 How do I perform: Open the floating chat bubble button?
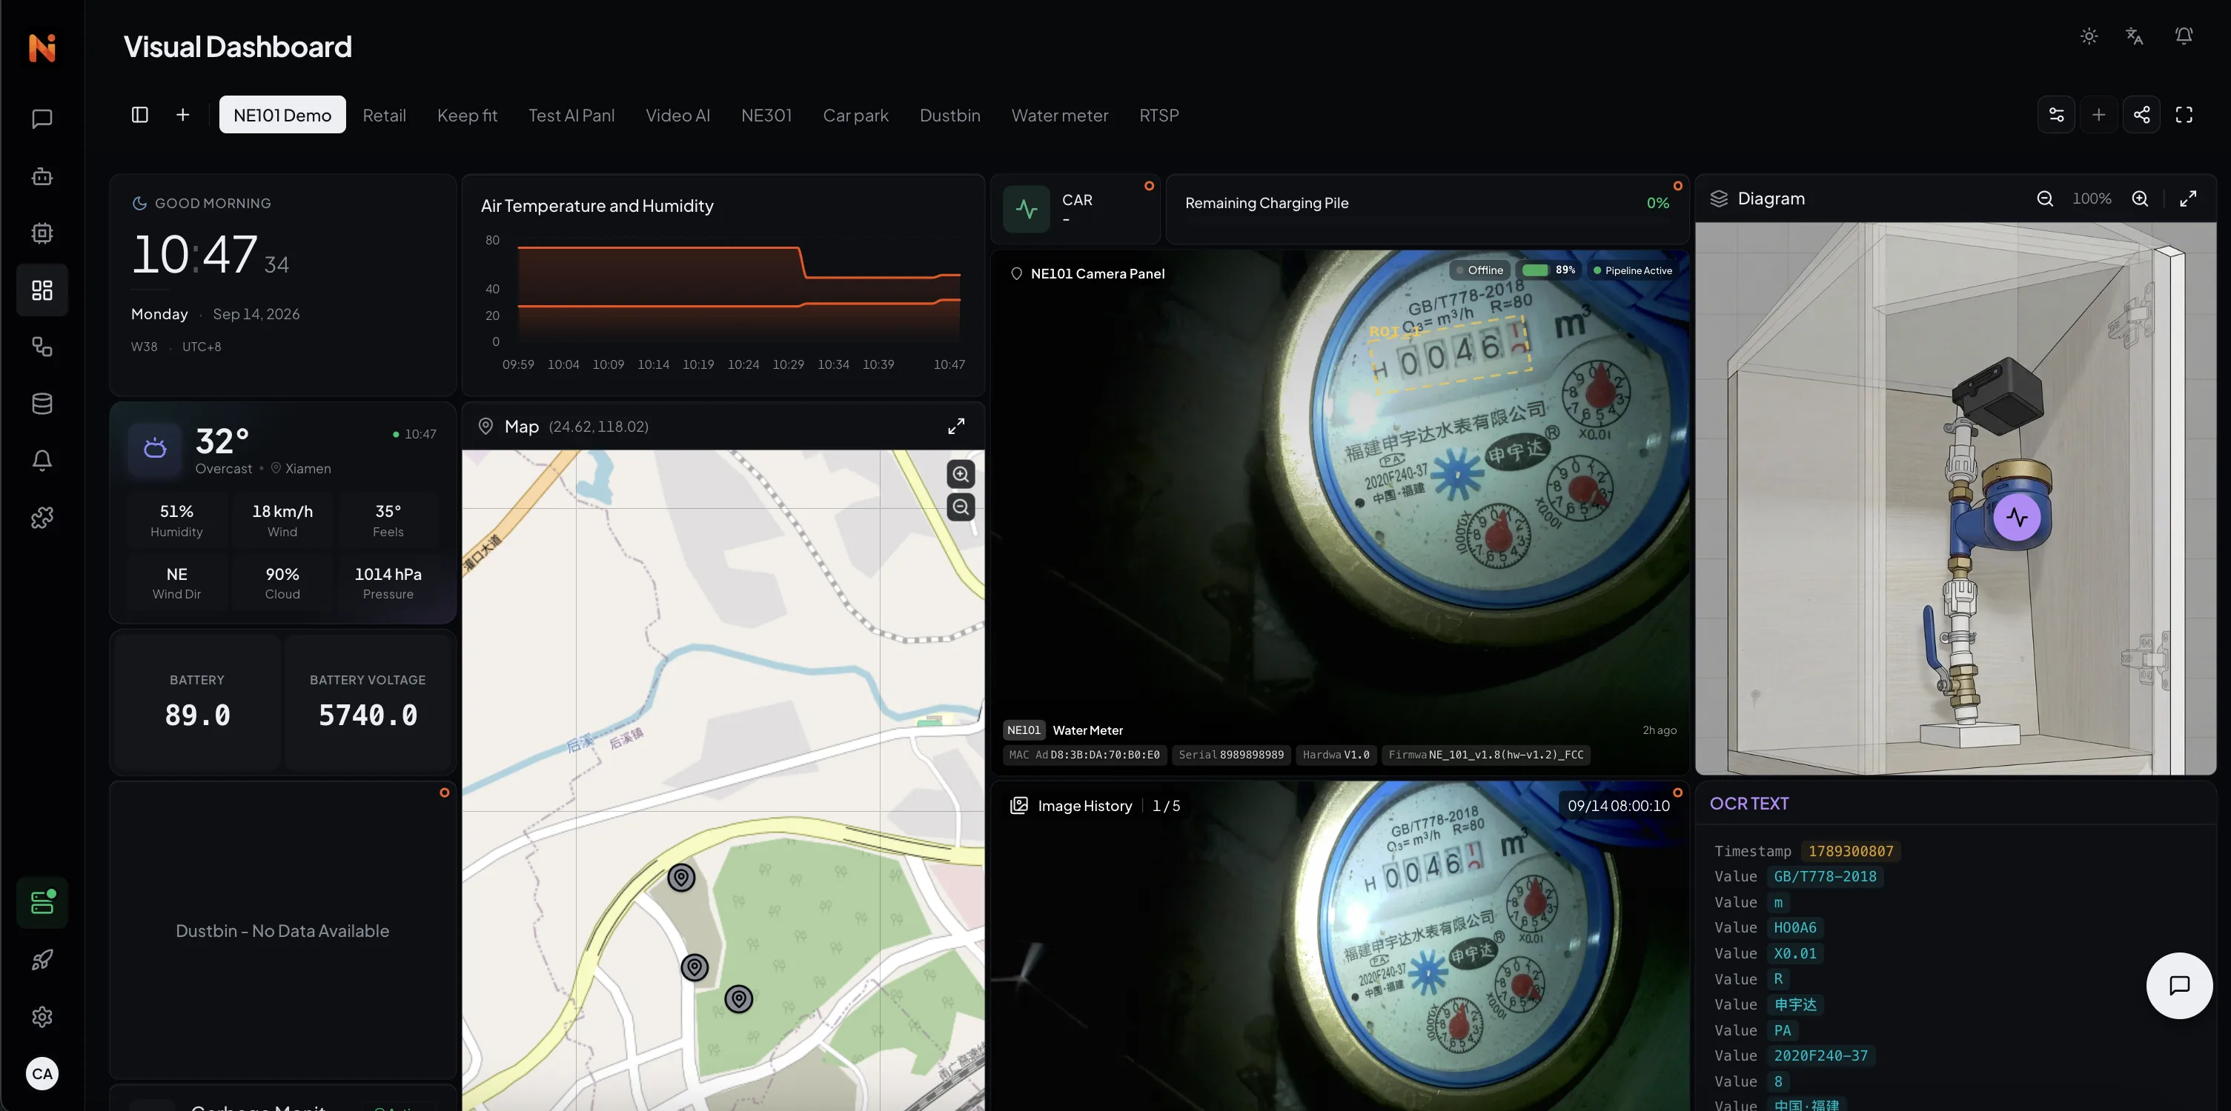pos(2179,986)
